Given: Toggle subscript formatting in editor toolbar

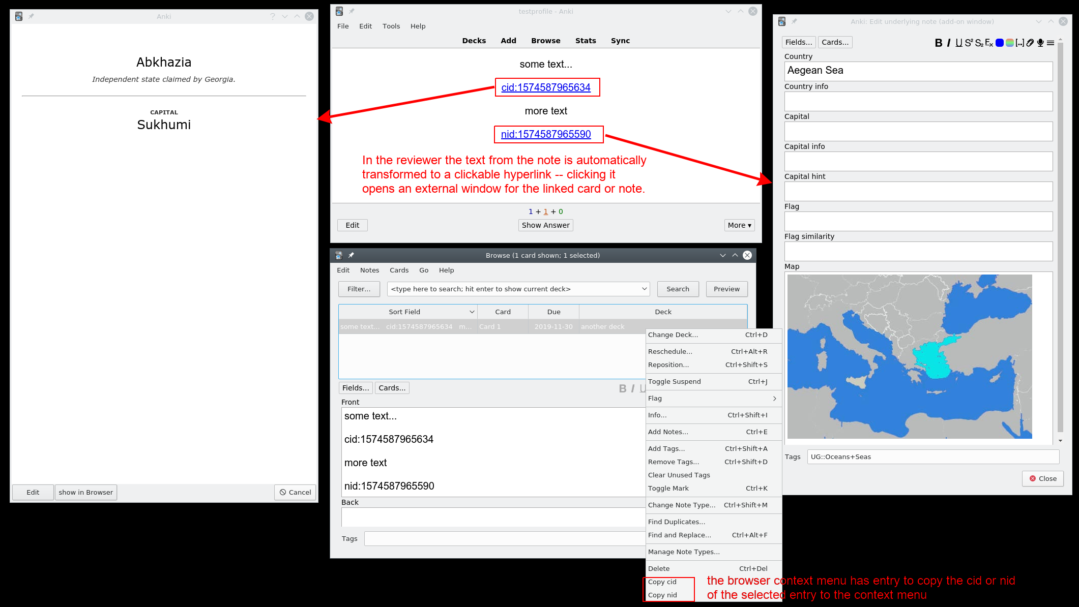Looking at the screenshot, I should pos(979,43).
